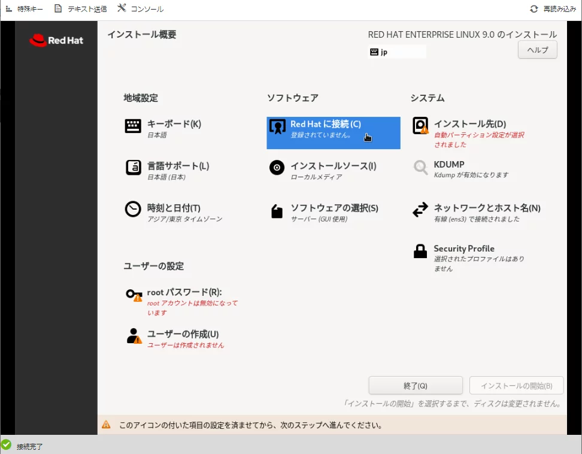Click the arrows icon for ネットワークとホスト名
The image size is (582, 454).
click(420, 210)
